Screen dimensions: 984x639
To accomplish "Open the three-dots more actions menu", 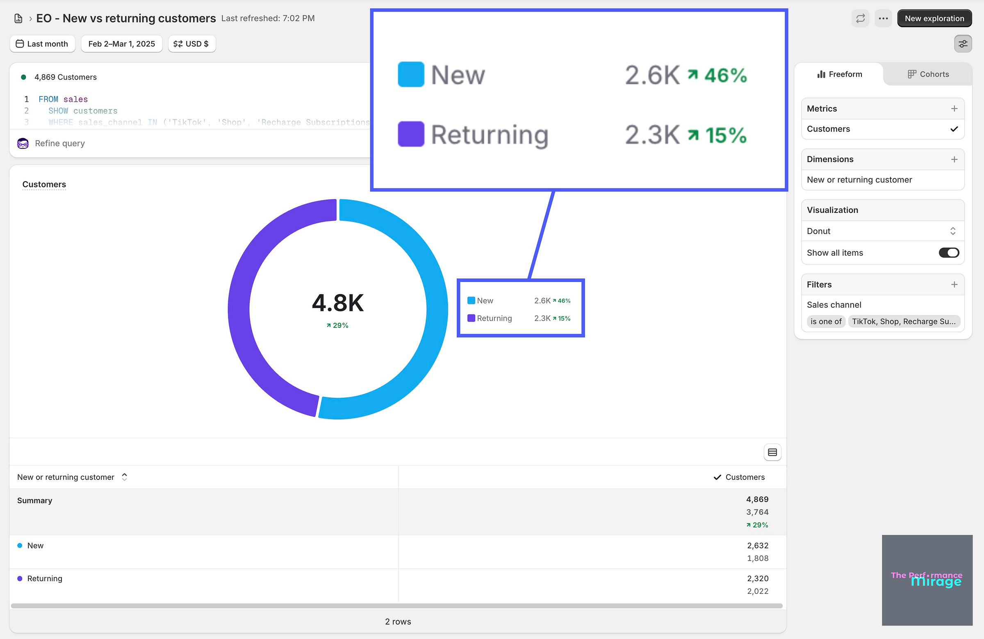I will tap(883, 18).
